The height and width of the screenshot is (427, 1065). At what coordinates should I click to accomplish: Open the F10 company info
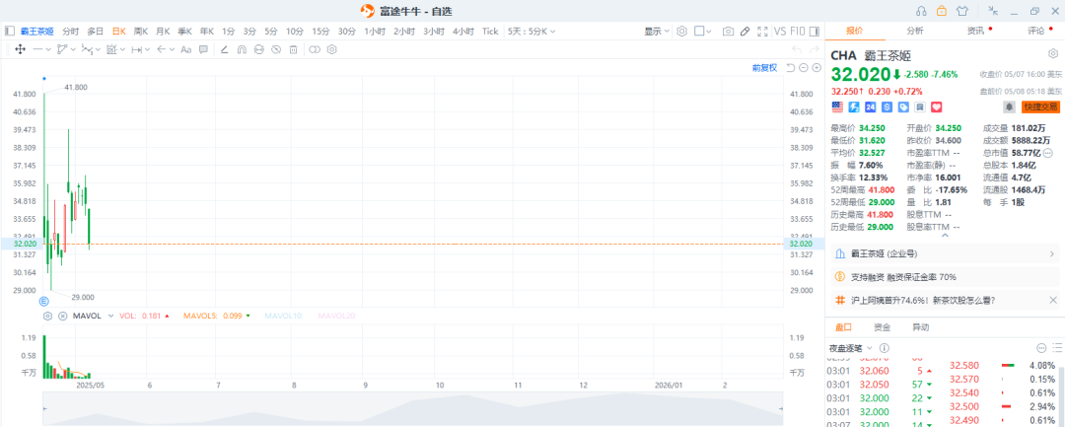[x=798, y=32]
